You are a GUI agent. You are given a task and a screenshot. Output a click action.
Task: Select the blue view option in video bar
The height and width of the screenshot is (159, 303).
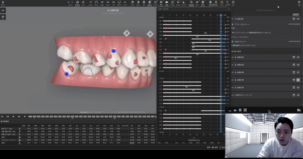pos(235,110)
